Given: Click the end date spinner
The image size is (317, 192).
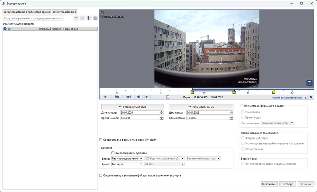Looking at the screenshot, I should (231, 113).
